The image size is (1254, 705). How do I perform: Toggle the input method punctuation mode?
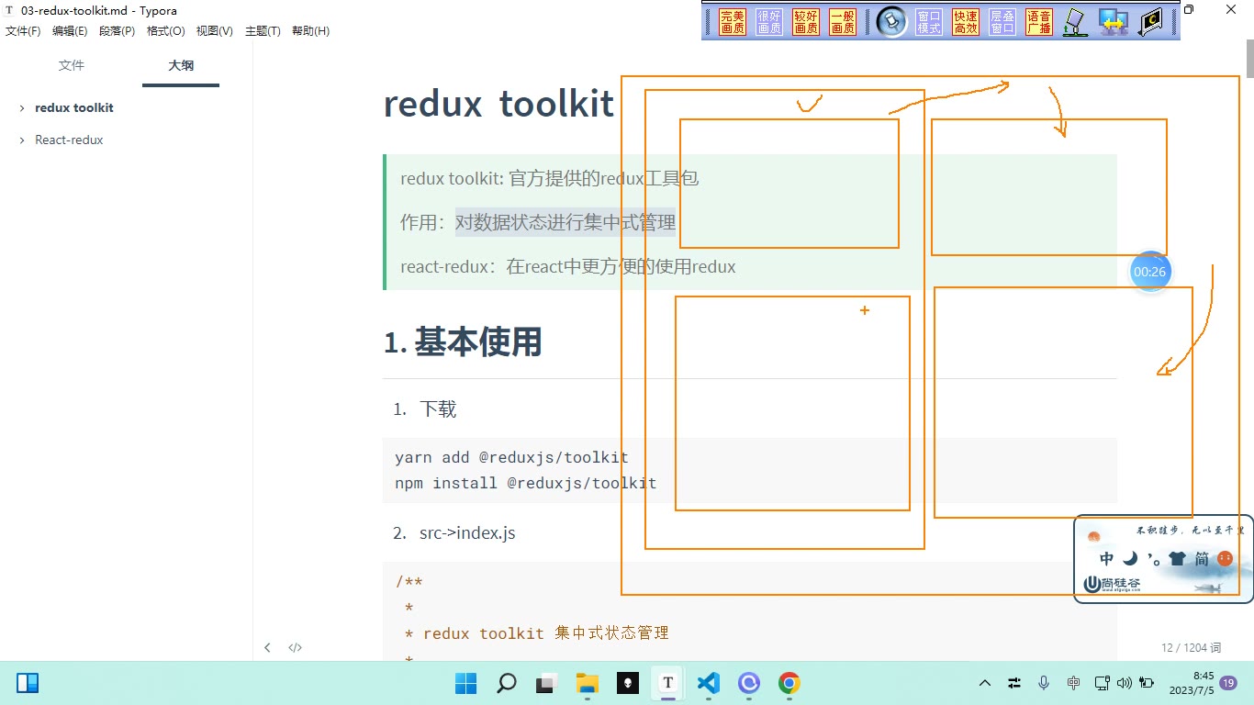click(x=1153, y=559)
